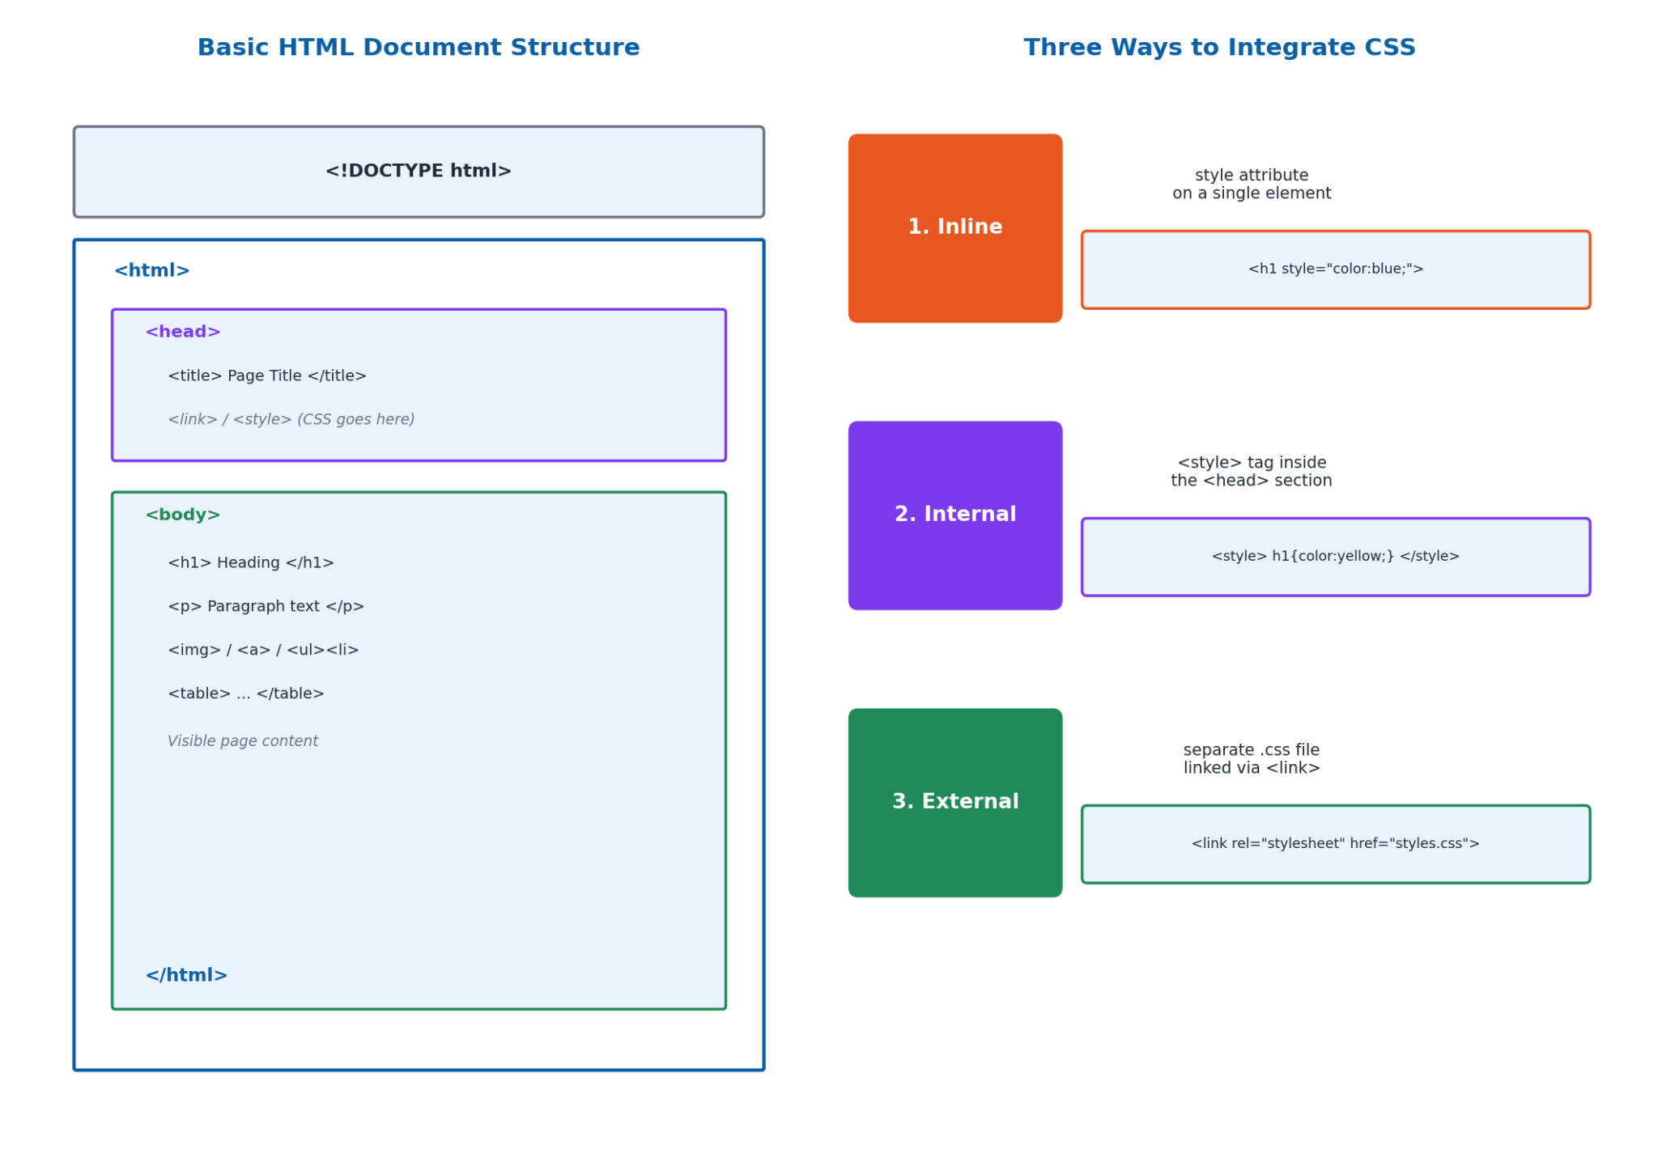Click the orange '1. Inline' block
Image resolution: width=1658 pixels, height=1158 pixels.
[x=955, y=228]
